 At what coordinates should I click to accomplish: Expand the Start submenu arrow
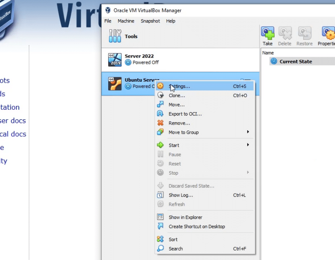pos(248,145)
